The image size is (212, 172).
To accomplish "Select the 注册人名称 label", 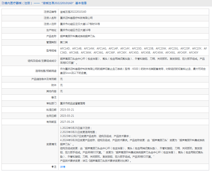I will click(50, 18).
